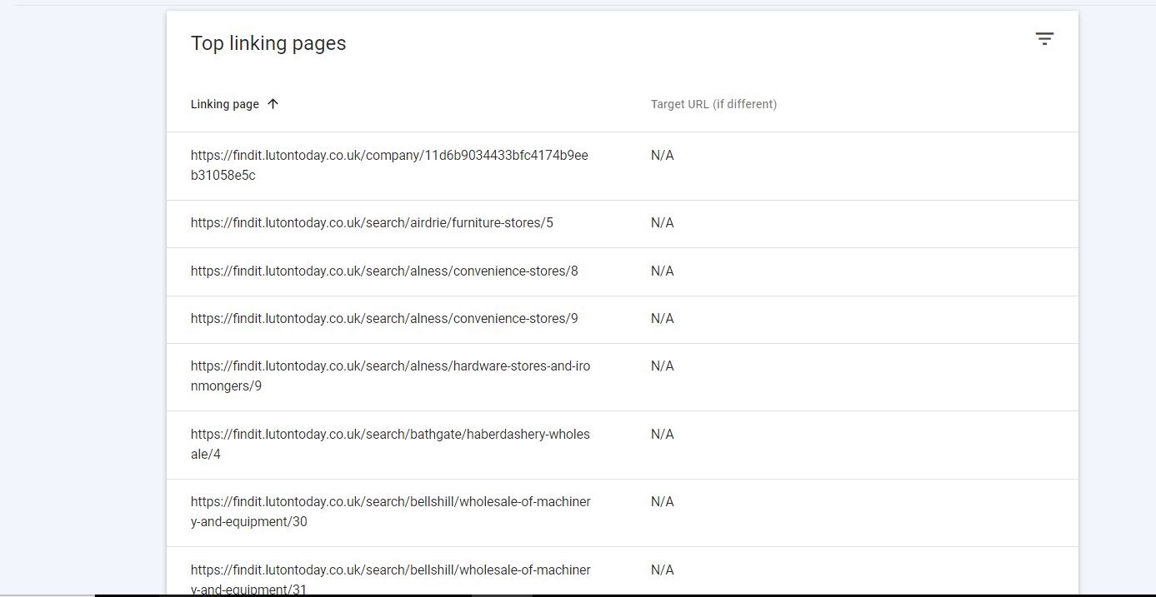The image size is (1156, 597).
Task: Click N/A in the convenience-stores/8 row
Action: [663, 271]
